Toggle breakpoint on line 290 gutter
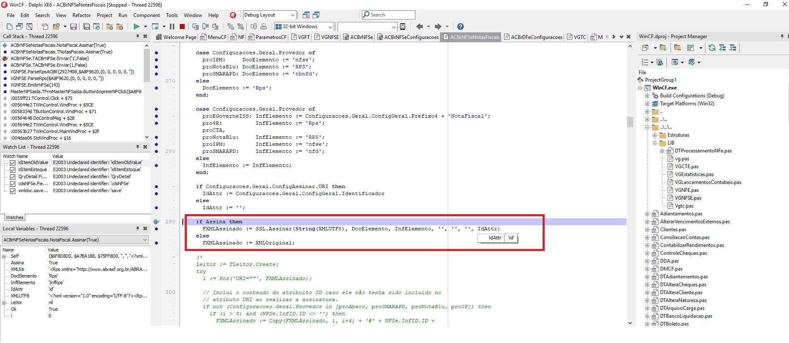The height and width of the screenshot is (343, 789). click(x=156, y=222)
